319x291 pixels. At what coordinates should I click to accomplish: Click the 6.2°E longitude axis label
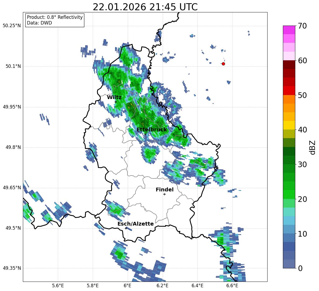(162, 286)
